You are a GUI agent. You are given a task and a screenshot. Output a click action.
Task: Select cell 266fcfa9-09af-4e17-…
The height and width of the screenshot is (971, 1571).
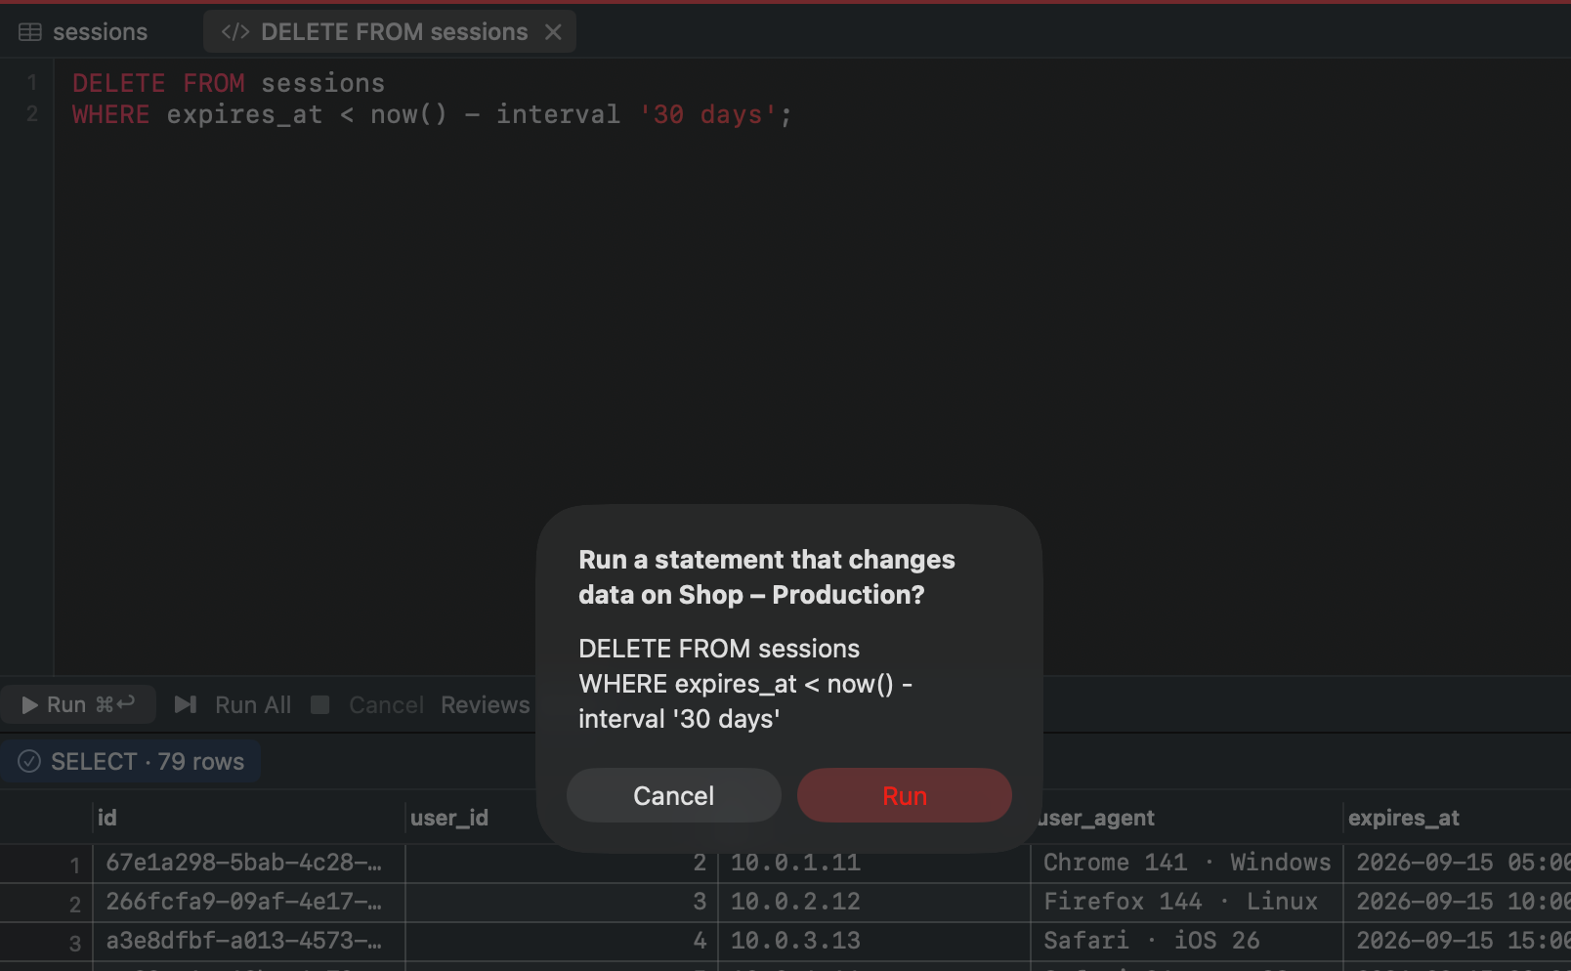click(x=249, y=902)
